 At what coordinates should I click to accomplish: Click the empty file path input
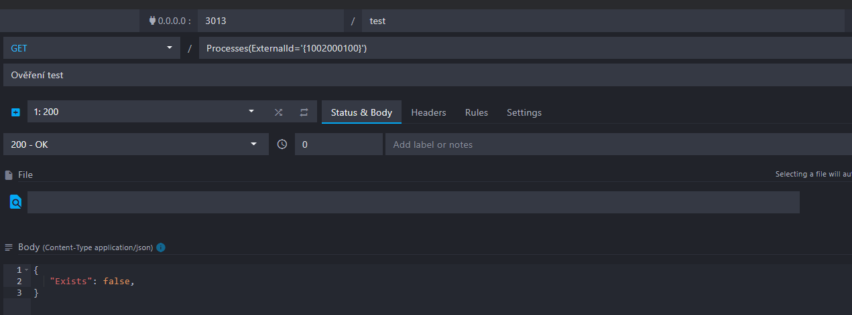pyautogui.click(x=414, y=202)
